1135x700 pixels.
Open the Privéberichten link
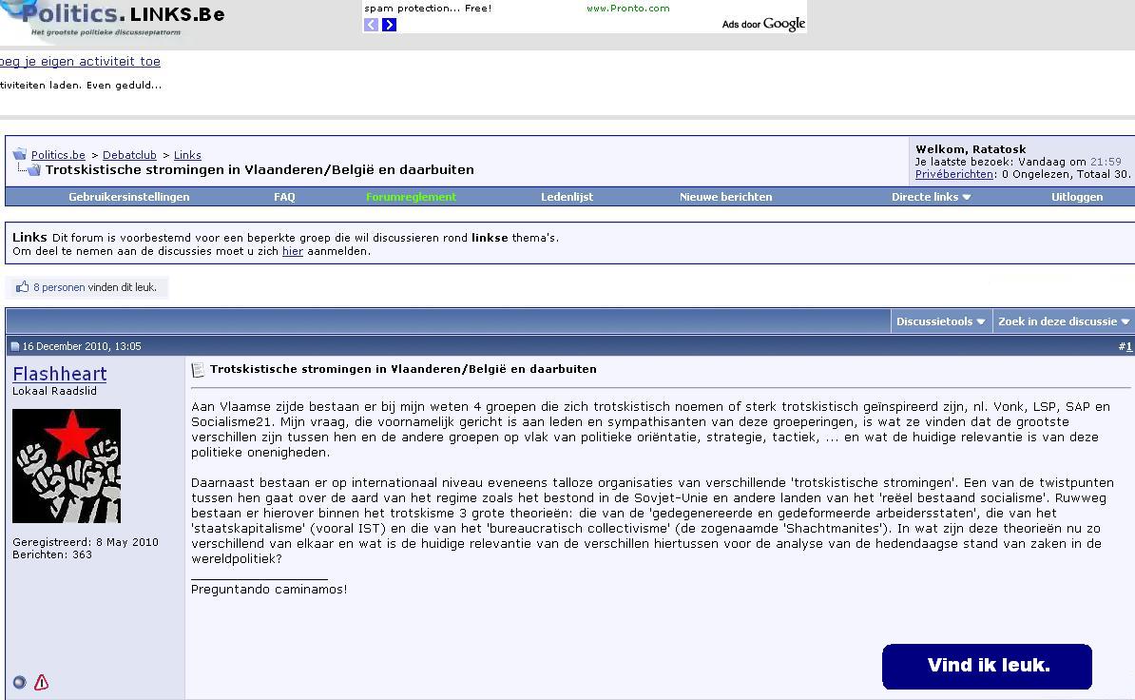[x=953, y=174]
